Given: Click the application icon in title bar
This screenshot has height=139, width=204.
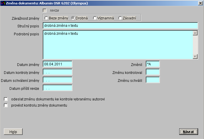Looking at the screenshot, I should [x=4, y=3].
